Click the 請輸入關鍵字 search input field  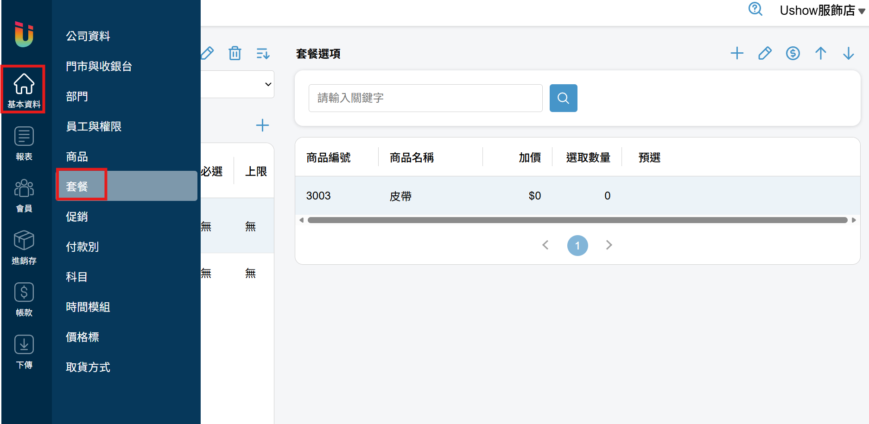point(425,98)
